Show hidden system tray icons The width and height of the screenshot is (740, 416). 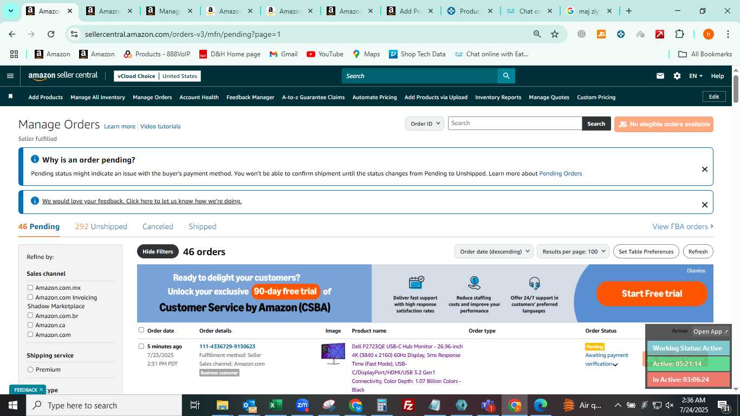click(618, 405)
